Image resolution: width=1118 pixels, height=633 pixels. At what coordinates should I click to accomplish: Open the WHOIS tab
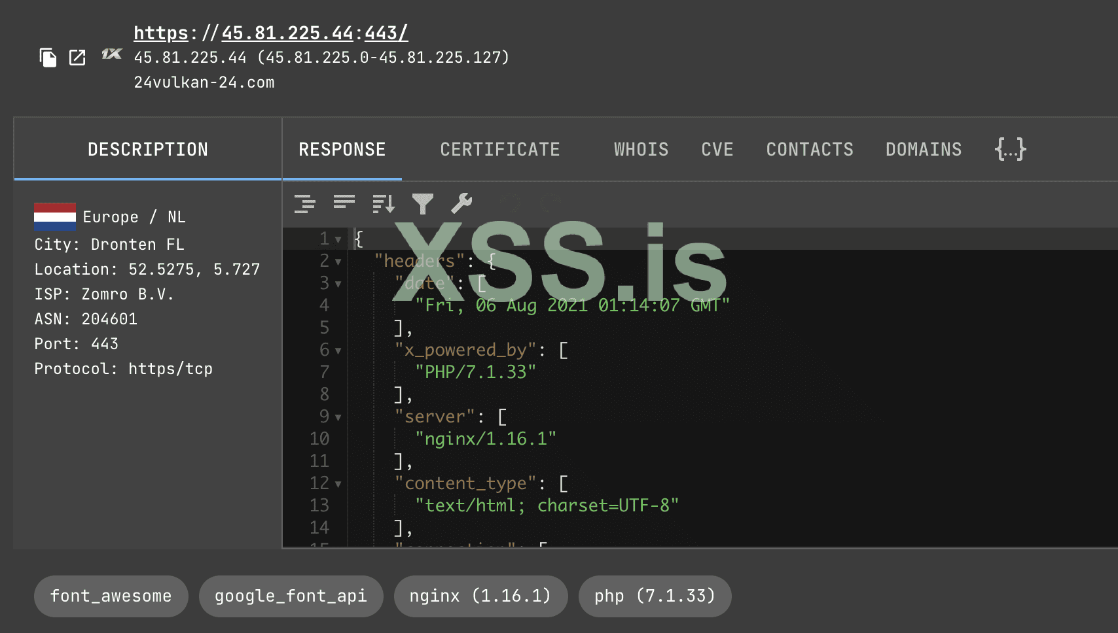point(641,149)
